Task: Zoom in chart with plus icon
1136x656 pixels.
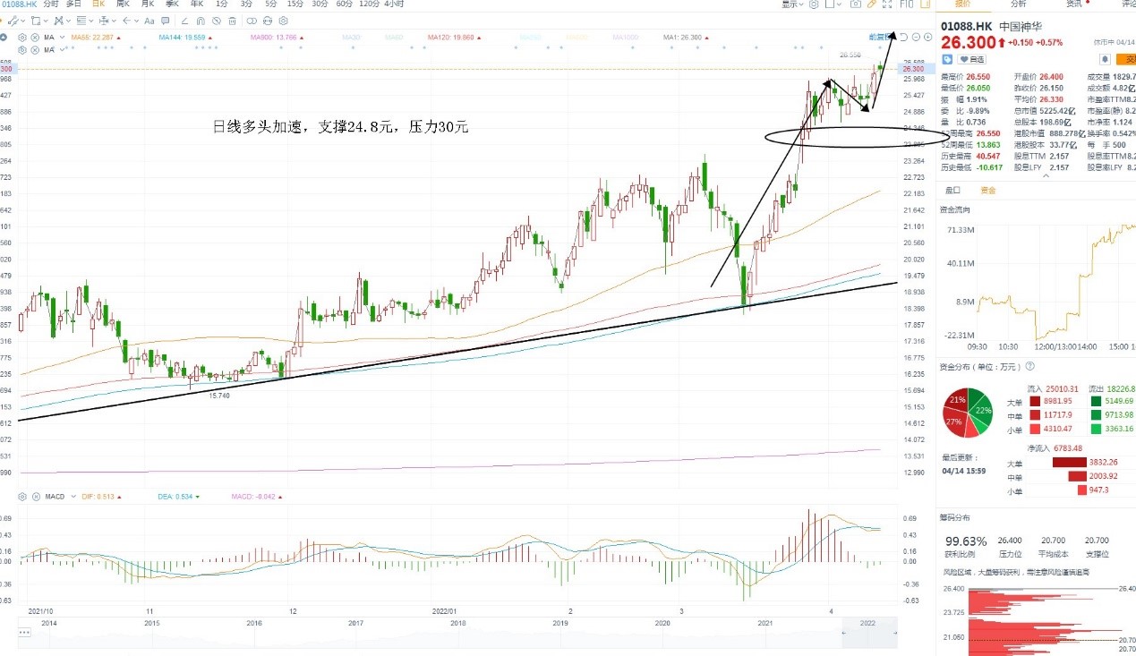Action: pyautogui.click(x=928, y=37)
